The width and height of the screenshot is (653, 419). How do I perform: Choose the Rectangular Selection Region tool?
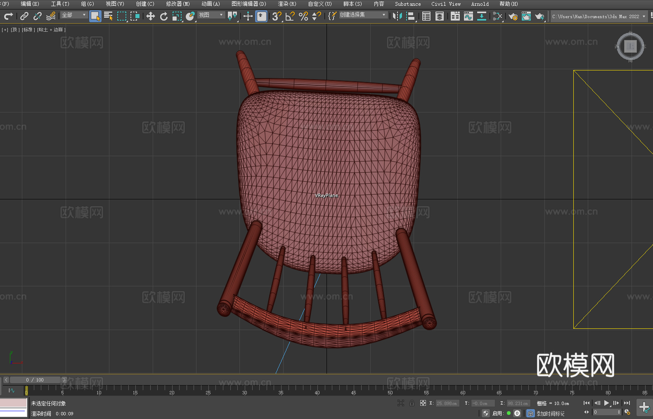click(x=122, y=16)
